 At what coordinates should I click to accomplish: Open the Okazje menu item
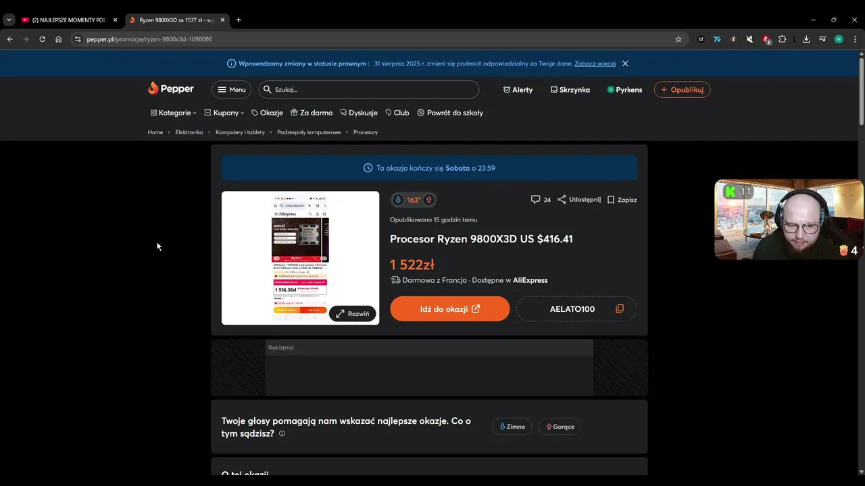pos(267,113)
